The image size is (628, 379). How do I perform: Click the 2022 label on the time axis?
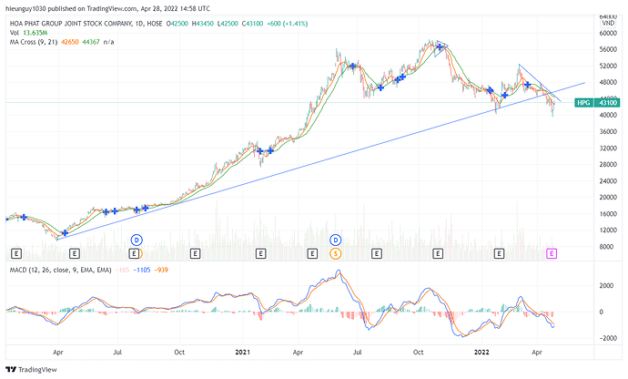click(x=481, y=353)
